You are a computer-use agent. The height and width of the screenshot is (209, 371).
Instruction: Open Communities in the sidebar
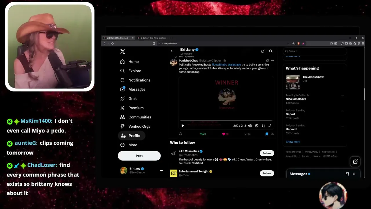135,117
